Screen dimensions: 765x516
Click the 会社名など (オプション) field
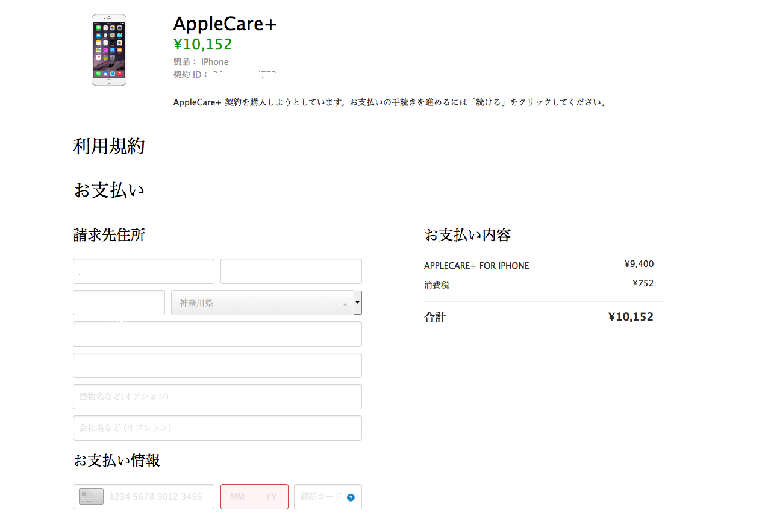click(217, 428)
